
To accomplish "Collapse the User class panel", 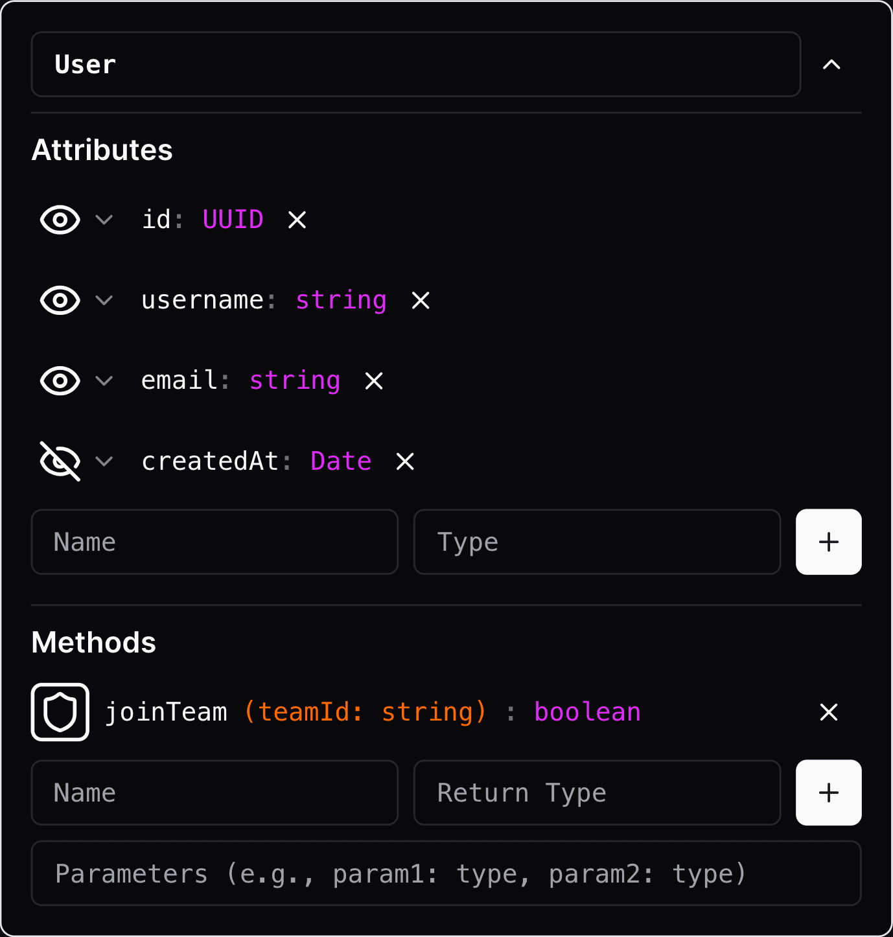I will pos(831,65).
